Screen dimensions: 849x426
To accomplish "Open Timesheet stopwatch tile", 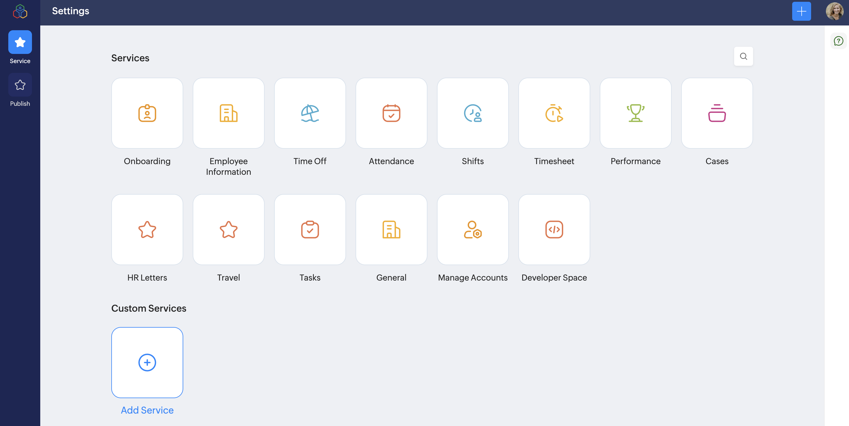I will (x=554, y=113).
